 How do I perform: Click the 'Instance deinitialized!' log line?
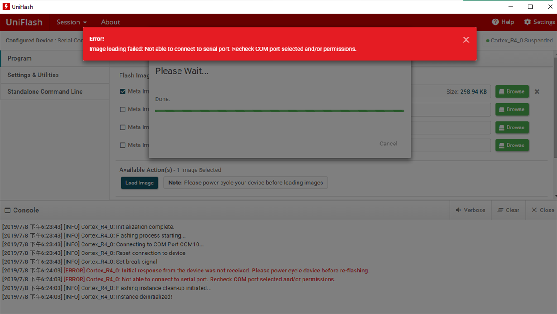(x=87, y=297)
